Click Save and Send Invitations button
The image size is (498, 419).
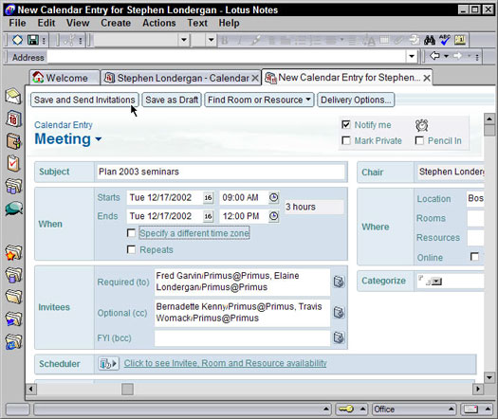(x=84, y=100)
